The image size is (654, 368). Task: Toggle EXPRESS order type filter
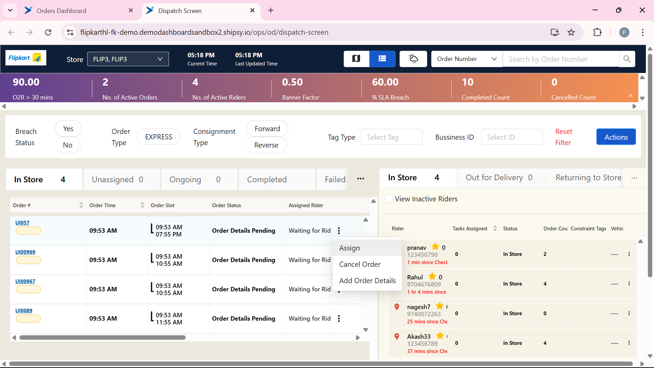(x=159, y=137)
